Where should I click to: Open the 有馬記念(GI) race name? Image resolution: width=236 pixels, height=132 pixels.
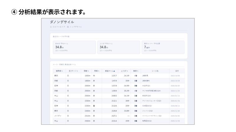pyautogui.click(x=147, y=121)
